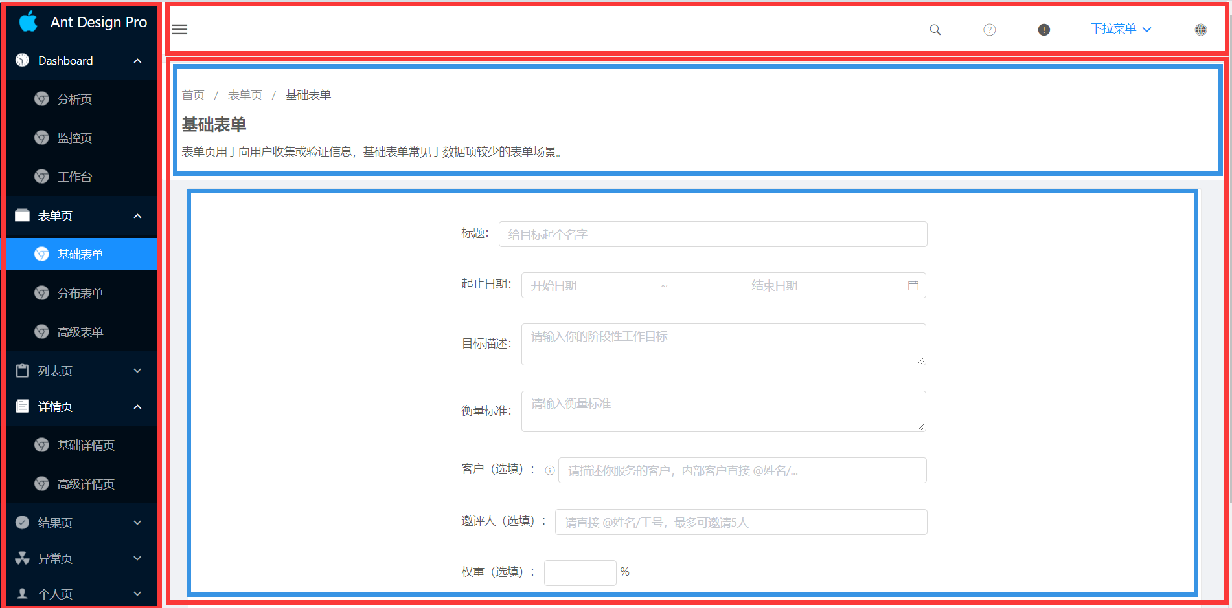Click Ant Design Pro title text
1232x608 pixels.
coord(98,22)
